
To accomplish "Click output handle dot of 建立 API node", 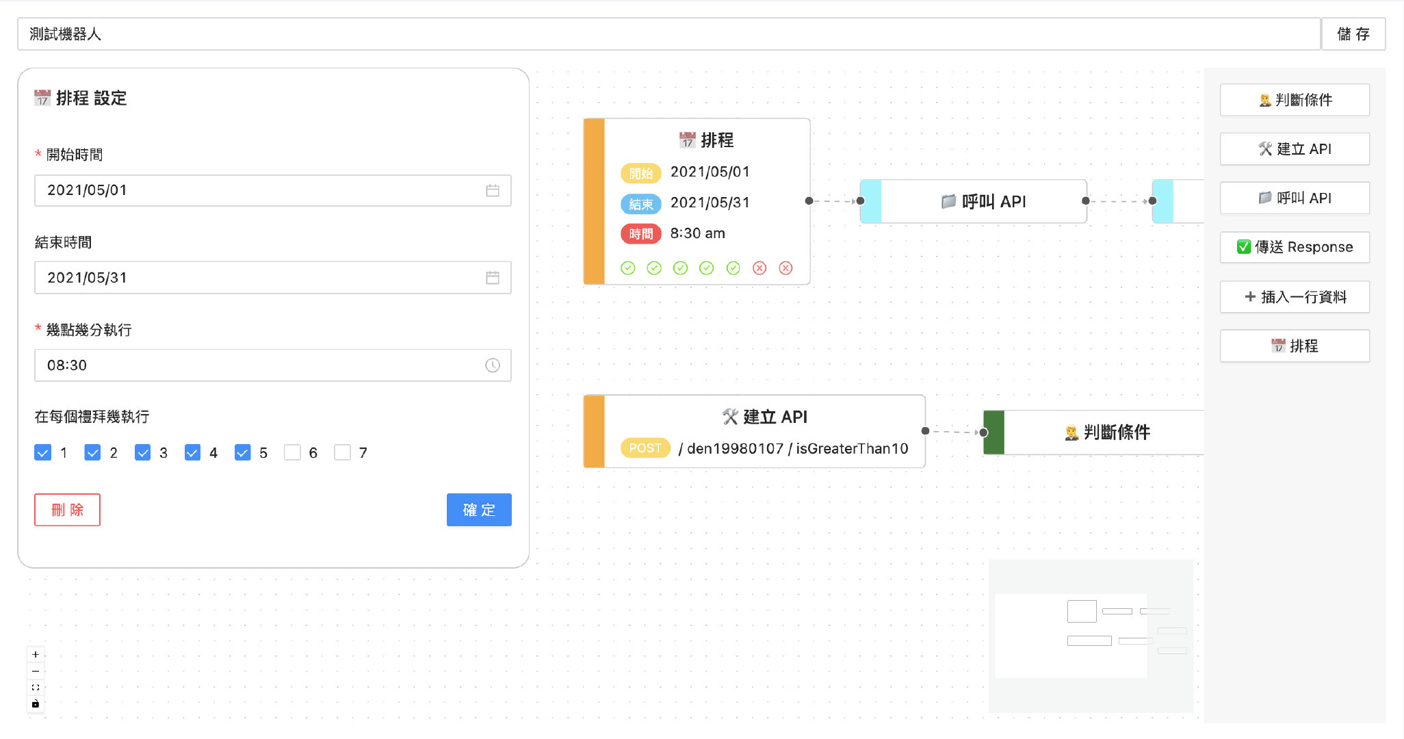I will pyautogui.click(x=925, y=431).
